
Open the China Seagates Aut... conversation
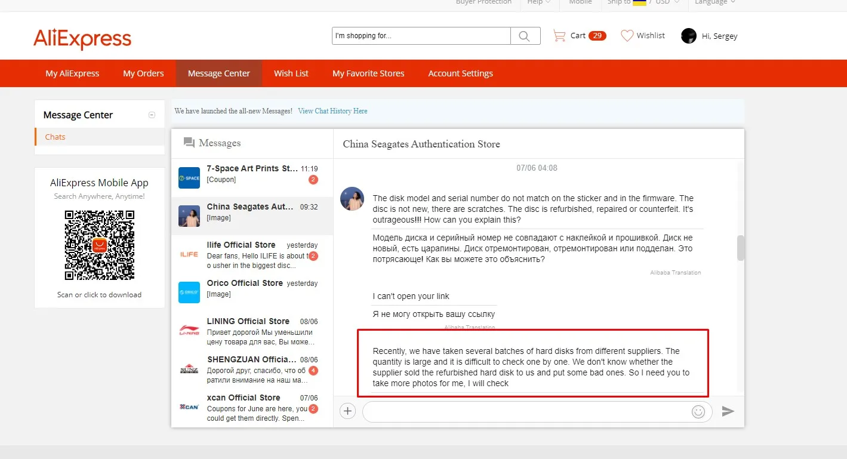(252, 216)
